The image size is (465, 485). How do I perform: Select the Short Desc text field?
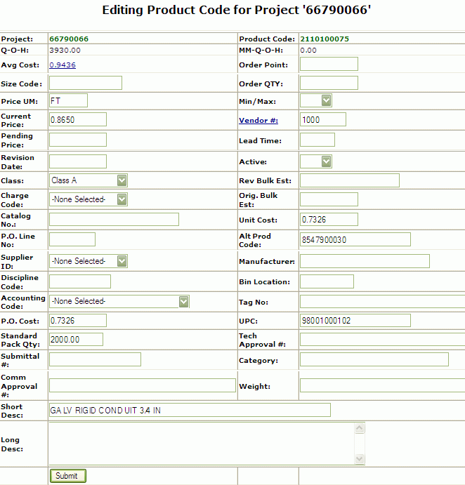point(189,410)
